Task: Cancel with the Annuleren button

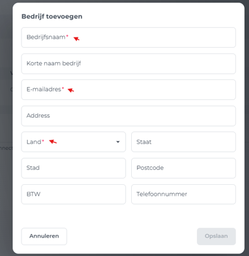Action: [x=44, y=236]
